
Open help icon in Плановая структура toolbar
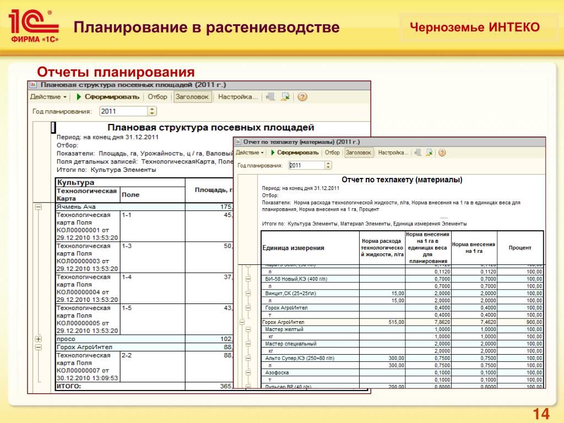[302, 97]
